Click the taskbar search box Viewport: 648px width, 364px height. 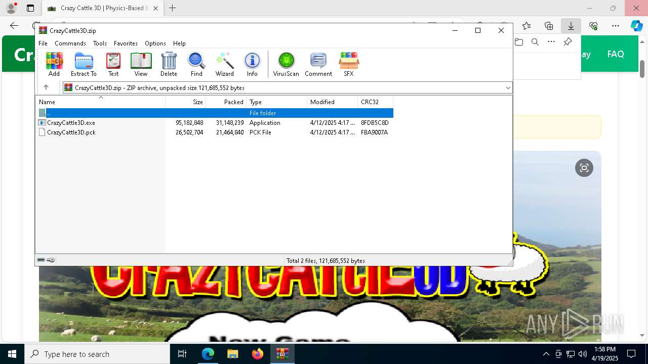[x=97, y=354]
